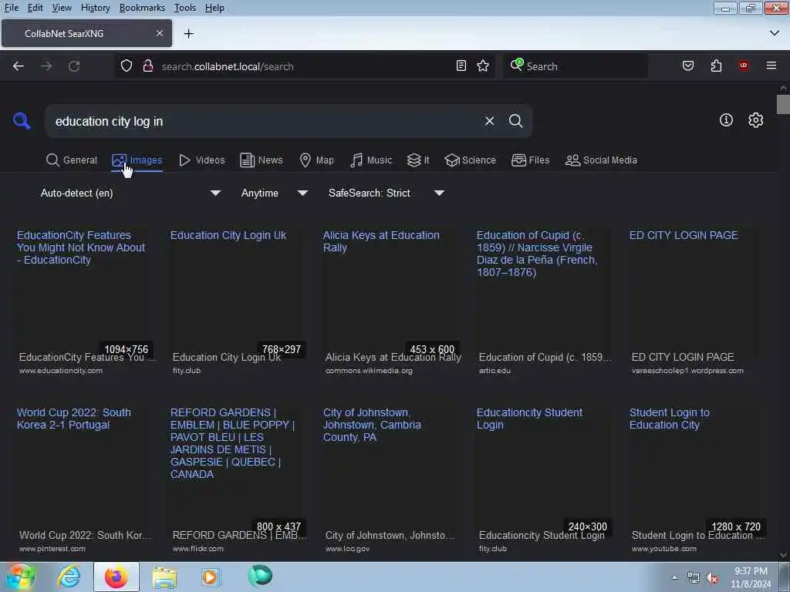Open the SearXNG about info icon

coord(726,119)
